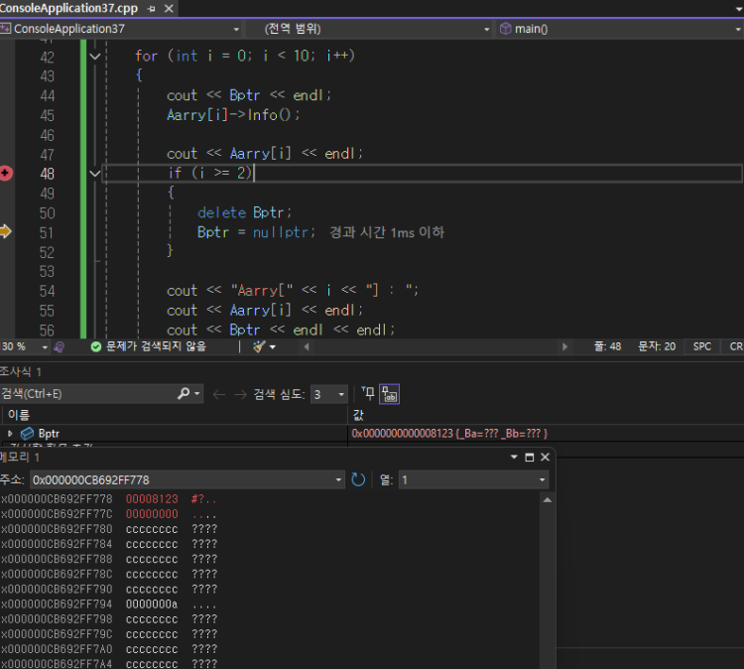
Task: Click the no issues found checkmark icon
Action: [x=96, y=347]
